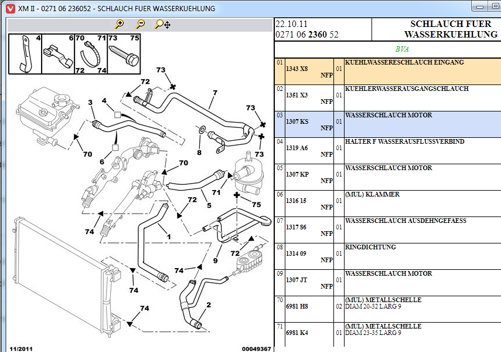Select row 71 METALLSCHELLE DIAM 23-35
The height and width of the screenshot is (352, 501).
tap(388, 334)
